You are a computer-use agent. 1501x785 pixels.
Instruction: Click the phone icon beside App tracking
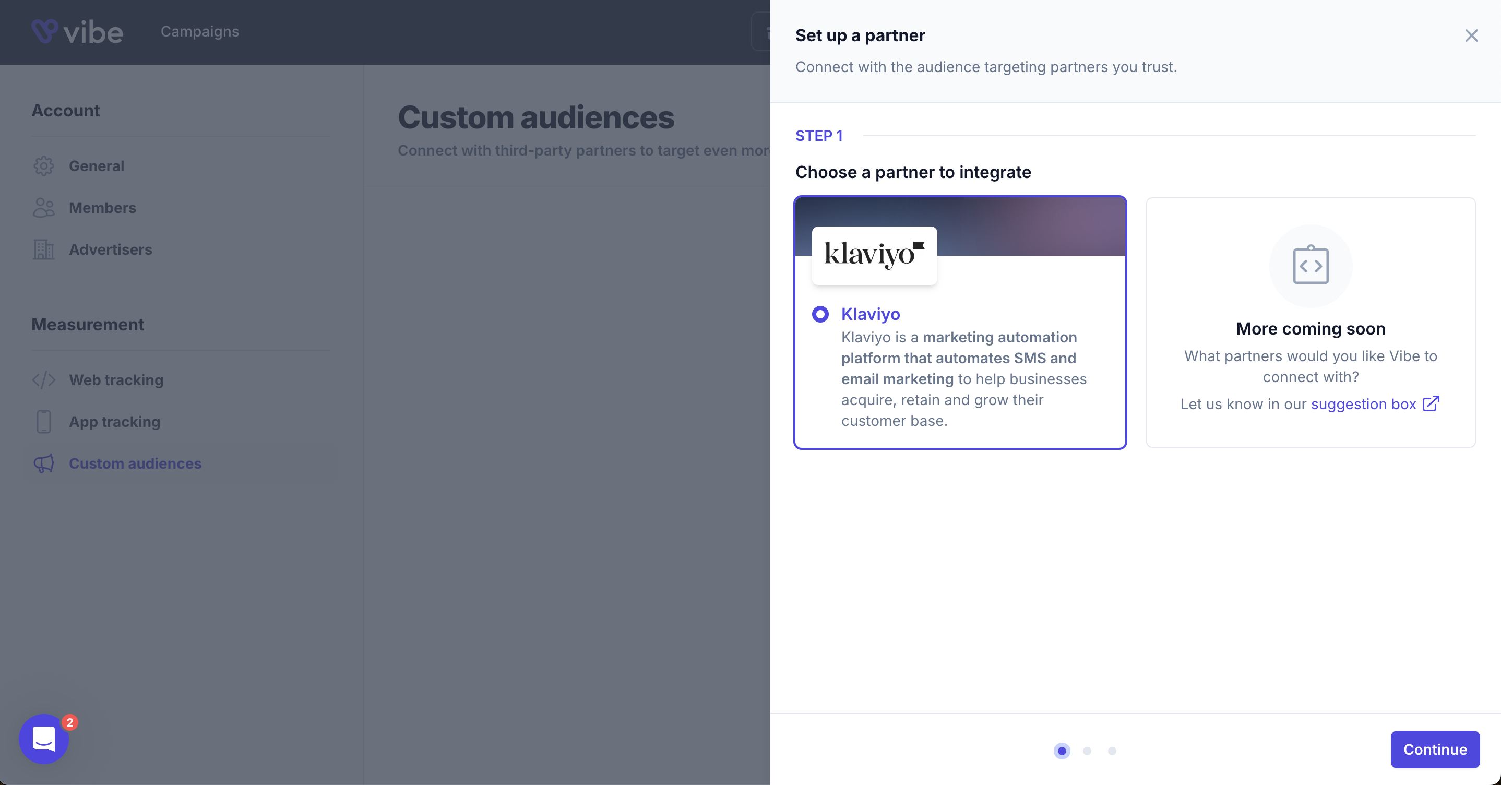click(44, 421)
